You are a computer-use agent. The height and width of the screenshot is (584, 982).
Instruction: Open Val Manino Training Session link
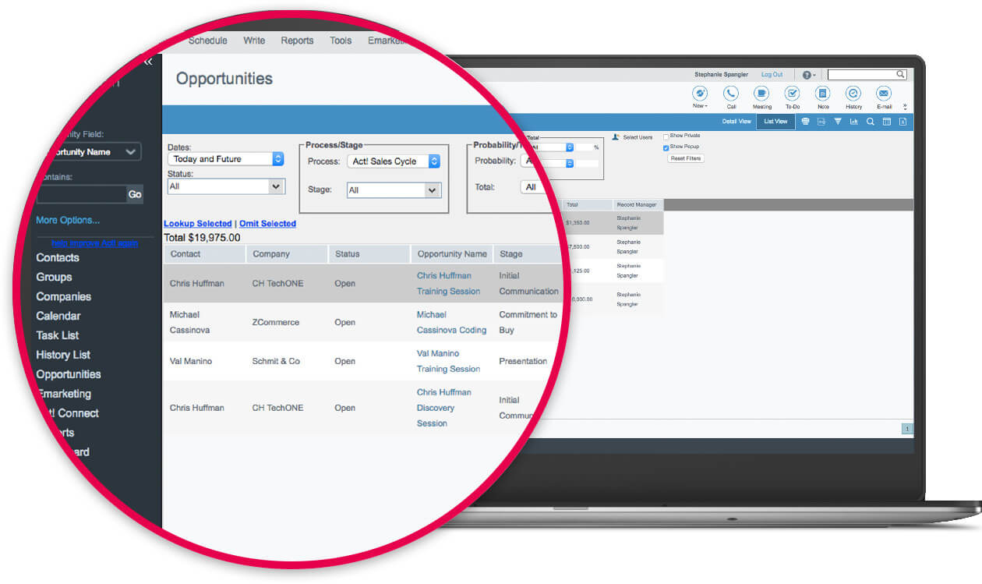coord(448,361)
